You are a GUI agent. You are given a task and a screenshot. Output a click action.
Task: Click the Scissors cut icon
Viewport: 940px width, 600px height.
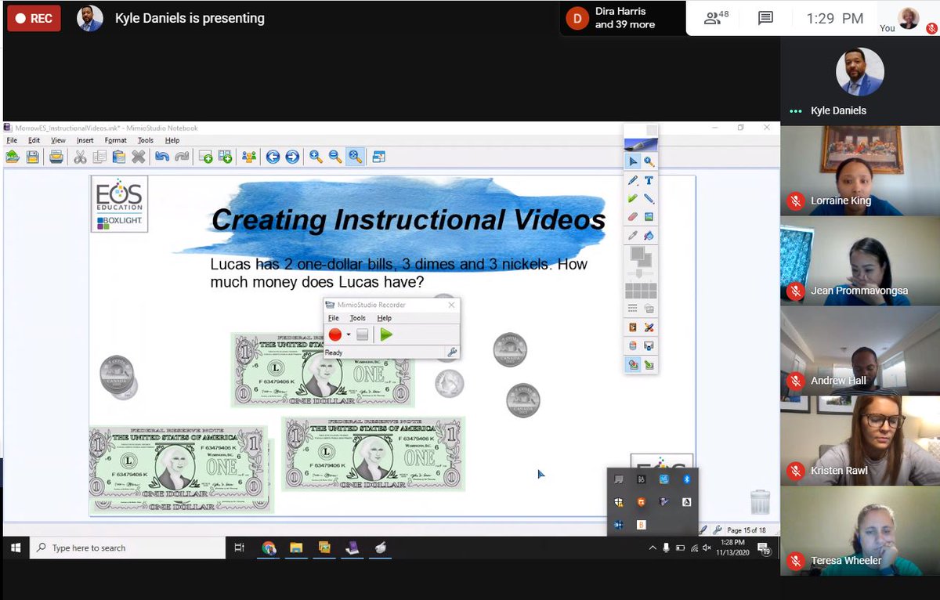click(79, 157)
